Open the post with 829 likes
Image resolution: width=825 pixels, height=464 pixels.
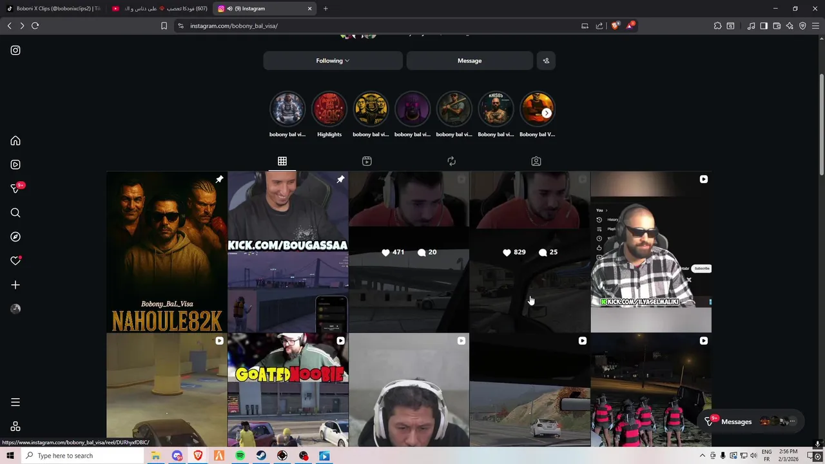pos(530,252)
